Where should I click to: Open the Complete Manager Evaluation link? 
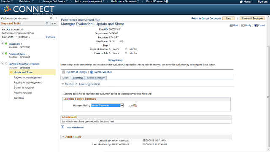coord(24,64)
